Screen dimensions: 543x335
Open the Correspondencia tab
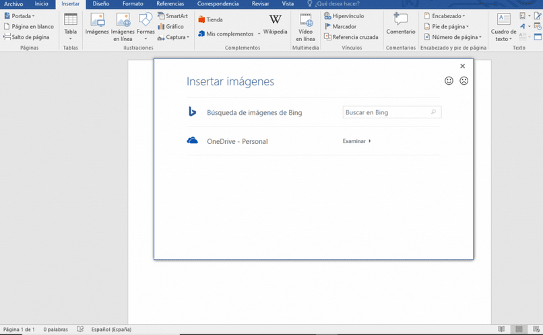click(x=218, y=4)
